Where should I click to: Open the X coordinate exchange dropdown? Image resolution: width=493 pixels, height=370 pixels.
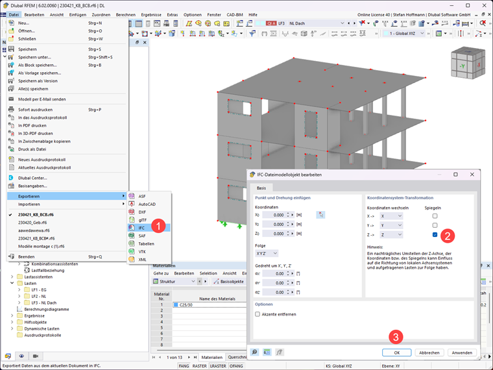pos(391,216)
